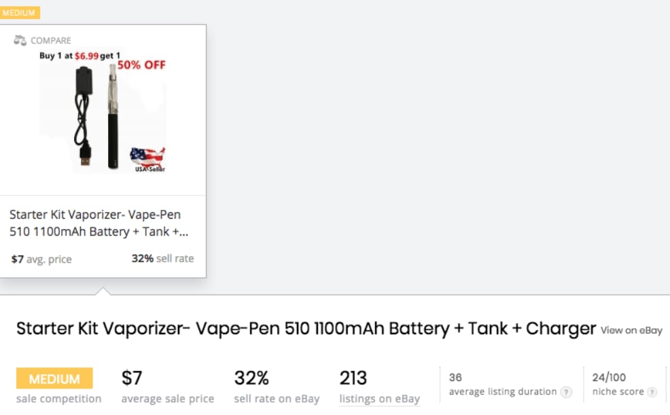Click the USA Seller flag in image
670x415 pixels.
(148, 160)
